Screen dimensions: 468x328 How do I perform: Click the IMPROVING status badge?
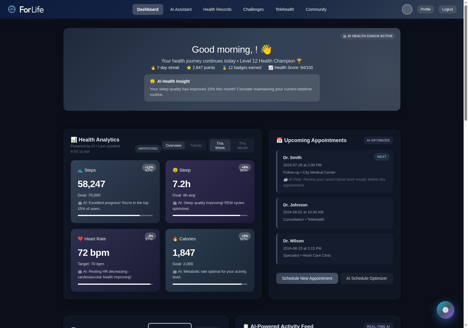pyautogui.click(x=148, y=149)
